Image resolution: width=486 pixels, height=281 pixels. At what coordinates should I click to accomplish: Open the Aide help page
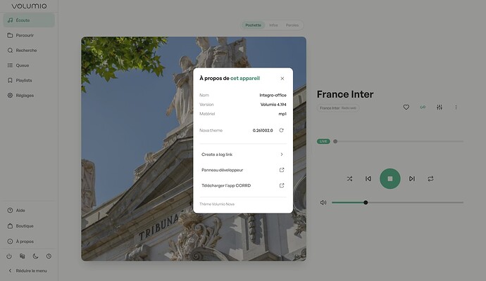pos(29,210)
